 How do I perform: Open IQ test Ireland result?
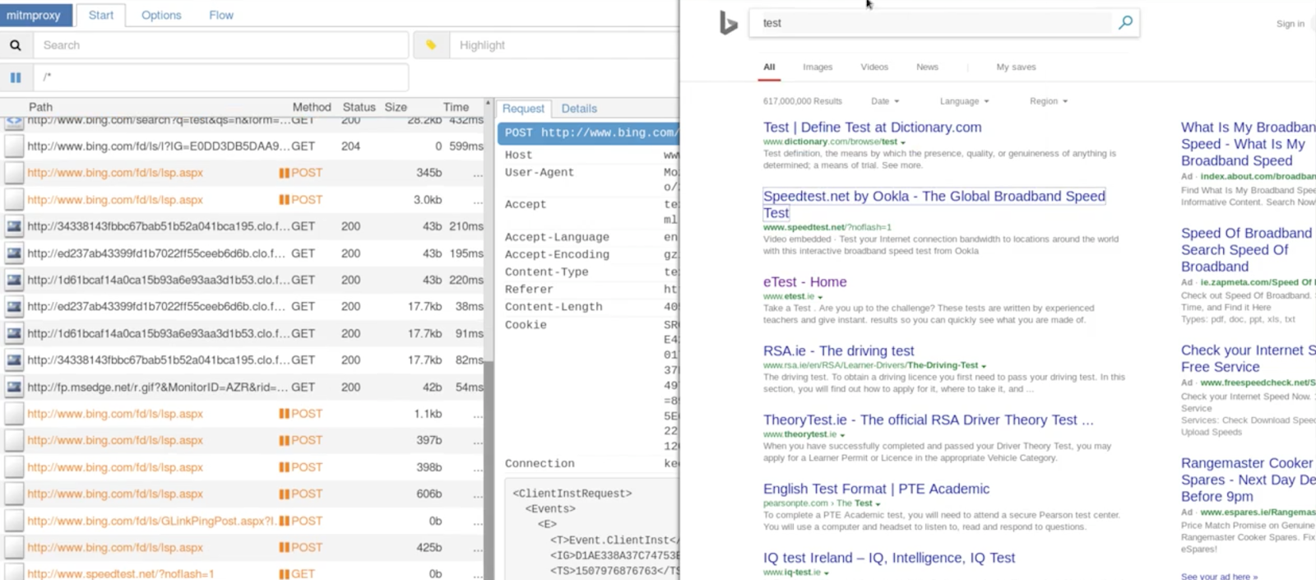point(889,559)
